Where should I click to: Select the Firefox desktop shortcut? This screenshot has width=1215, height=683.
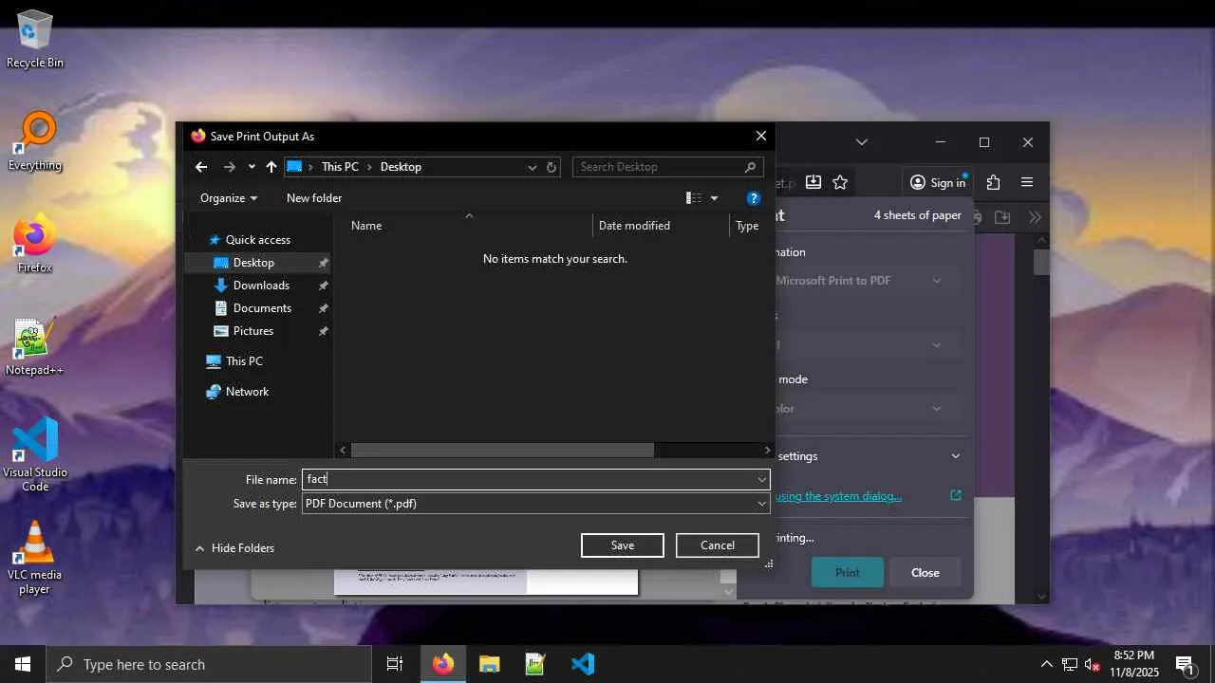pyautogui.click(x=35, y=245)
